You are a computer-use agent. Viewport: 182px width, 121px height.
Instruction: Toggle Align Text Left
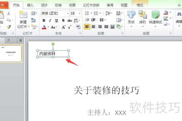[87, 27]
